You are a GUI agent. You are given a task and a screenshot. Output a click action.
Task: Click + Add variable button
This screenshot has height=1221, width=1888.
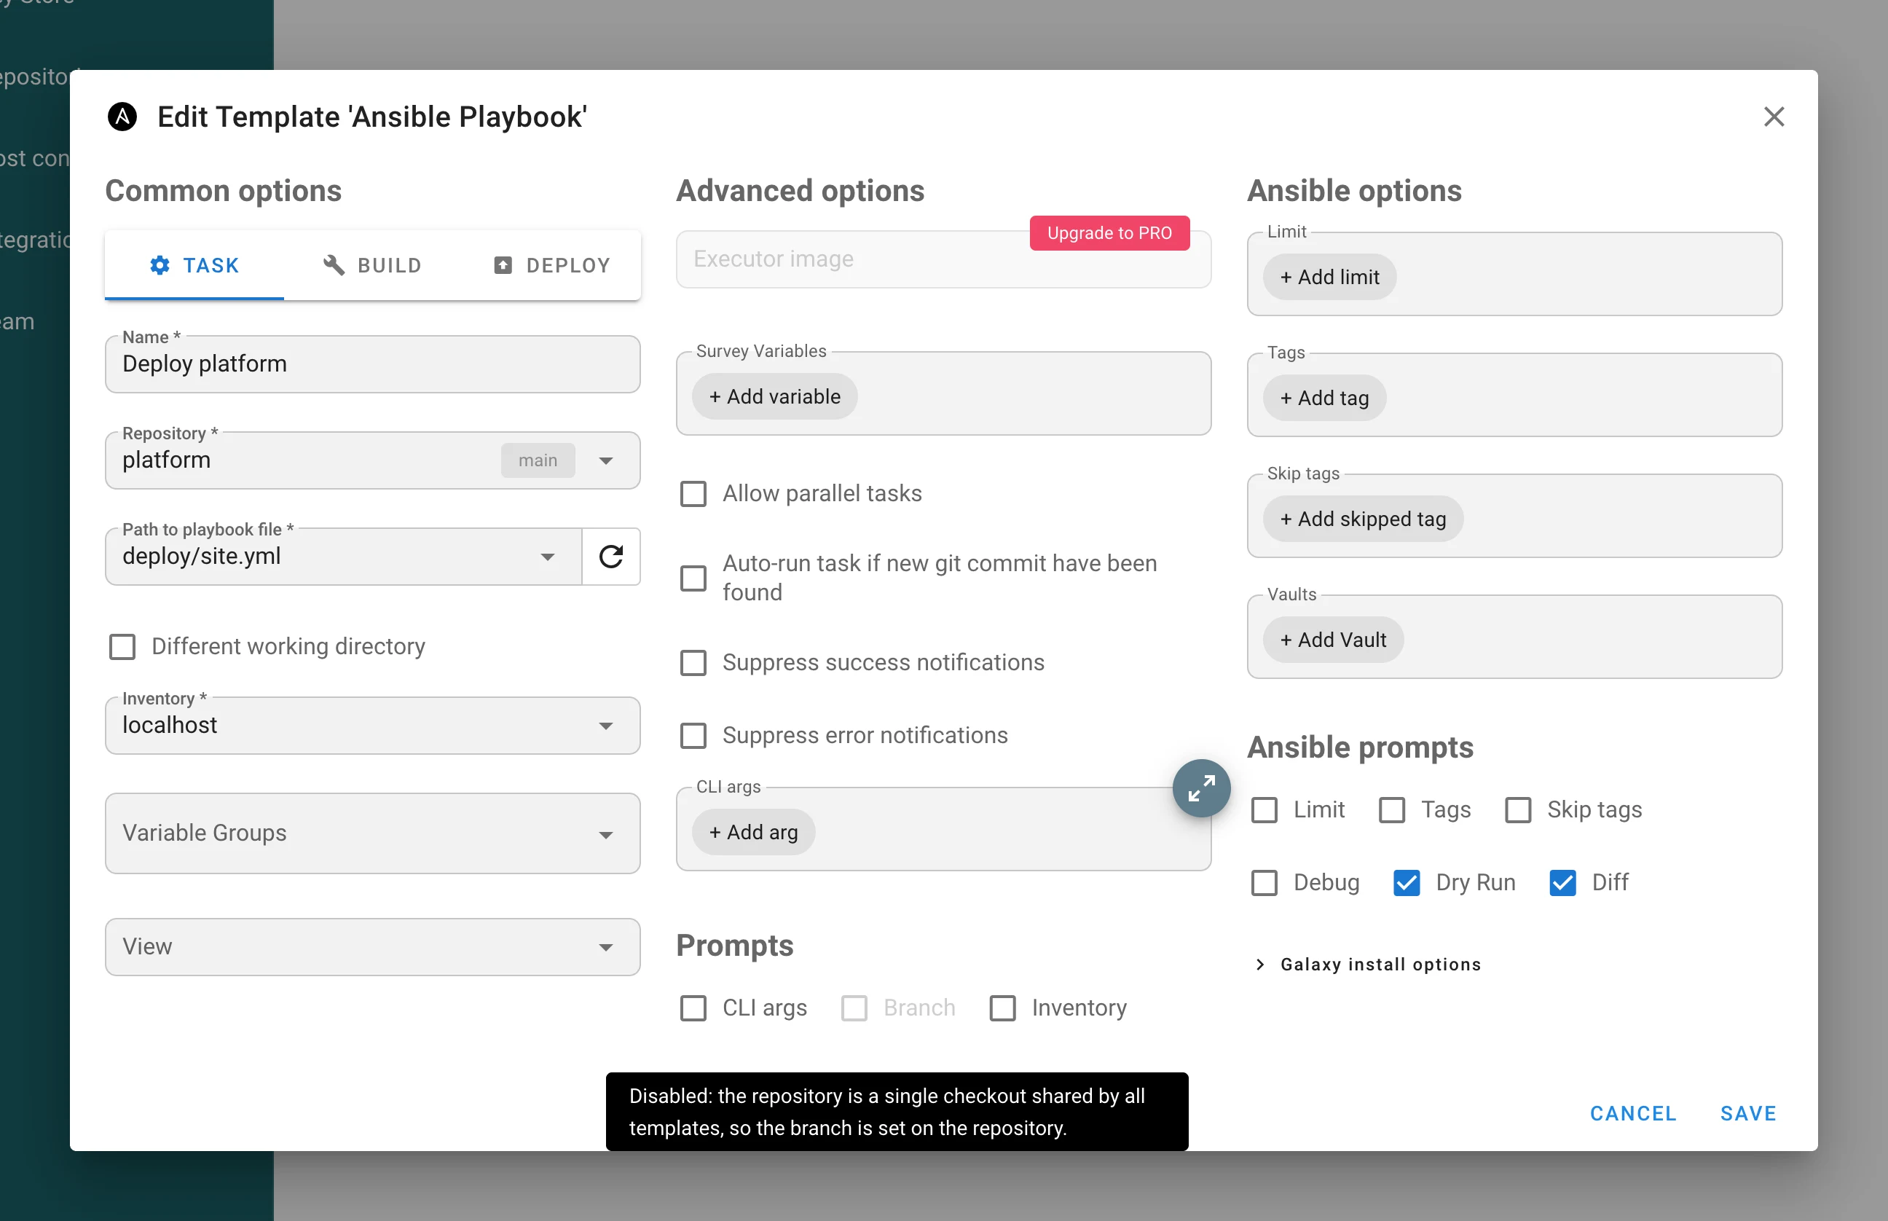[774, 396]
